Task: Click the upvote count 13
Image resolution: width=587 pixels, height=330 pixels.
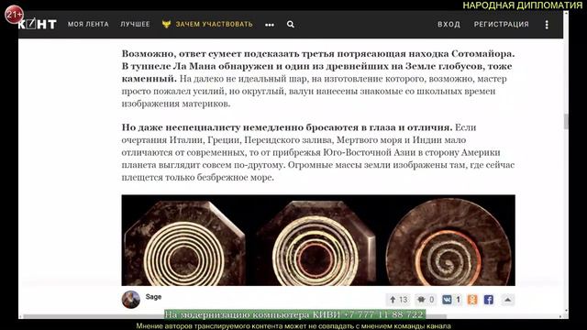Action: click(403, 300)
